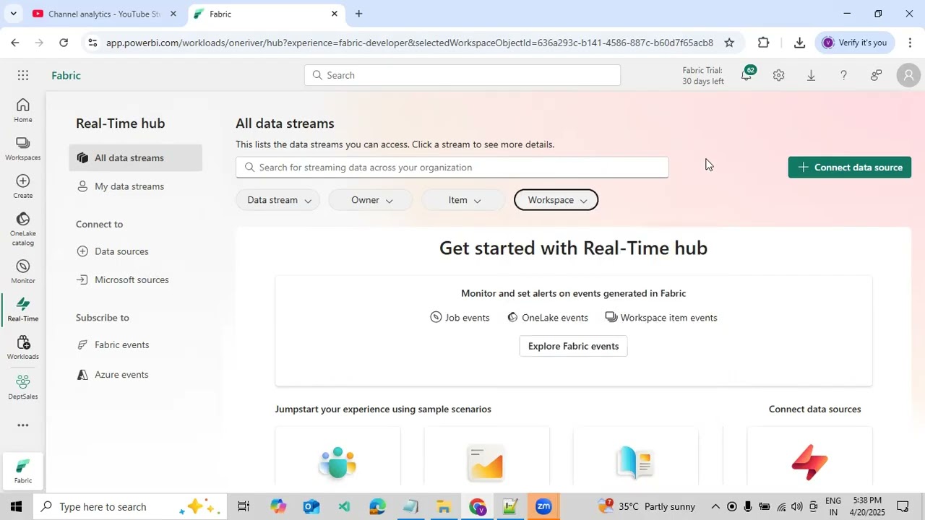The image size is (925, 520).
Task: Switch to Channel analytics YouTube tab
Action: pos(103,14)
